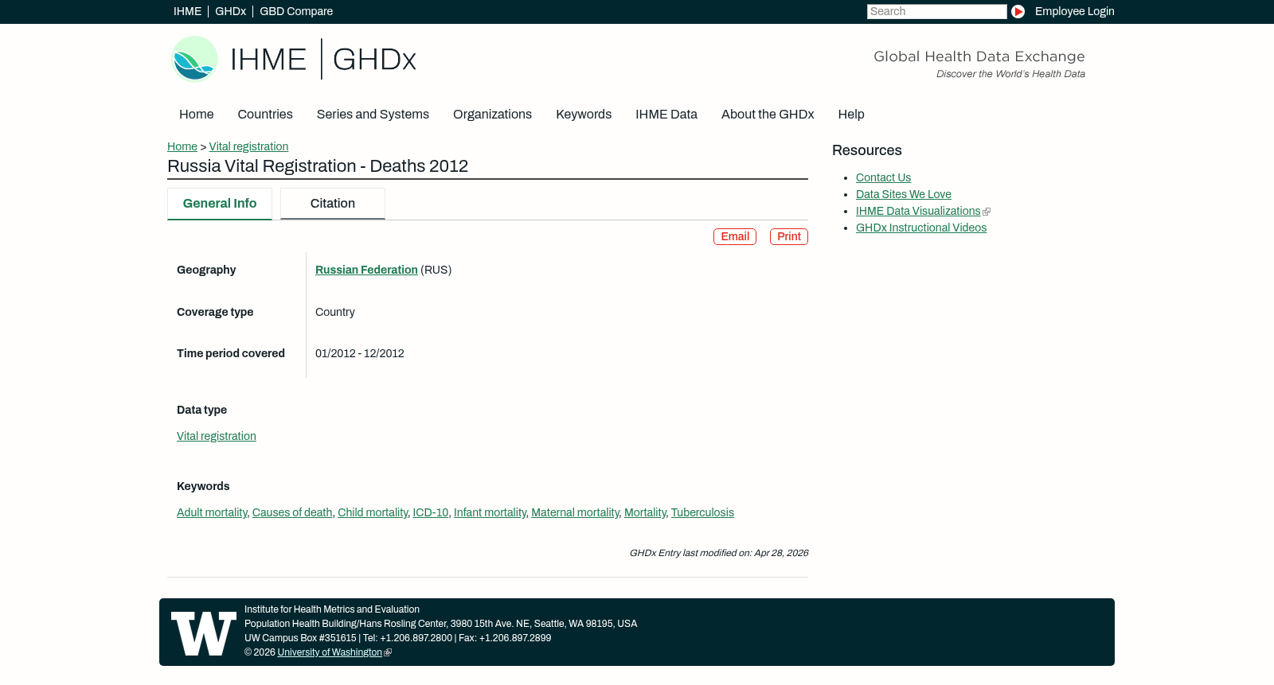This screenshot has width=1274, height=685.
Task: Open University of Washington footer link
Action: 330,652
